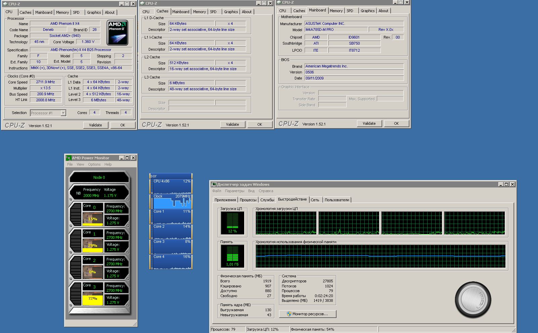538x333 pixels.
Task: Open About tab in third CPU-Z window
Action: pyautogui.click(x=384, y=11)
